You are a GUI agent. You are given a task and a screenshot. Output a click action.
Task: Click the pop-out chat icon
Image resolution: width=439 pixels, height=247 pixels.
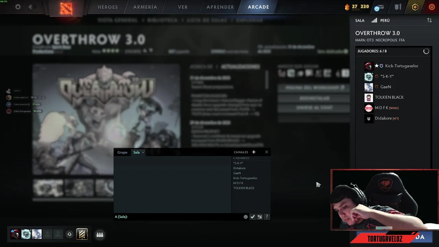pos(260,217)
